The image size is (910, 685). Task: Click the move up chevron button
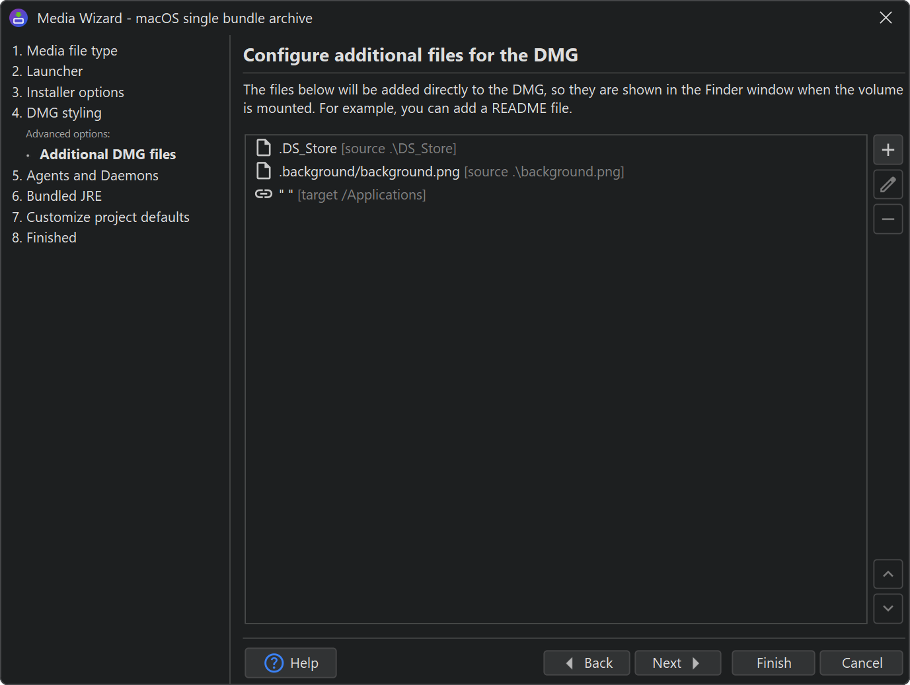pos(888,574)
